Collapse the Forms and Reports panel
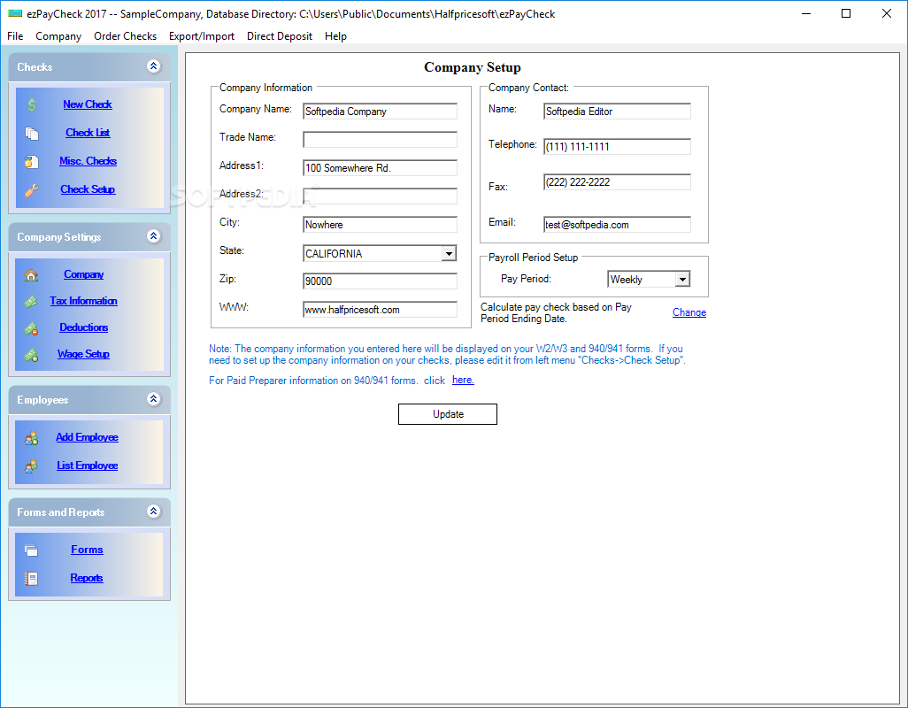Image resolution: width=908 pixels, height=708 pixels. [153, 512]
